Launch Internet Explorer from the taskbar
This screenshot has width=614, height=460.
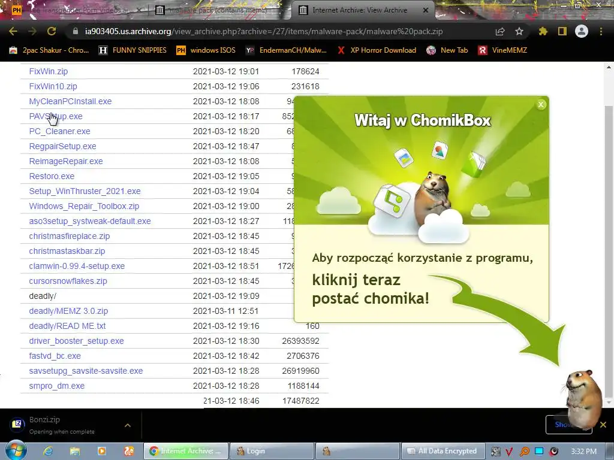pos(48,451)
